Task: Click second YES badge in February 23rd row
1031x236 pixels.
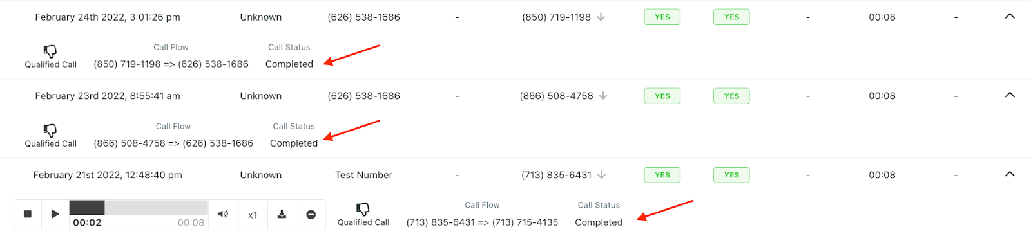Action: tap(731, 96)
